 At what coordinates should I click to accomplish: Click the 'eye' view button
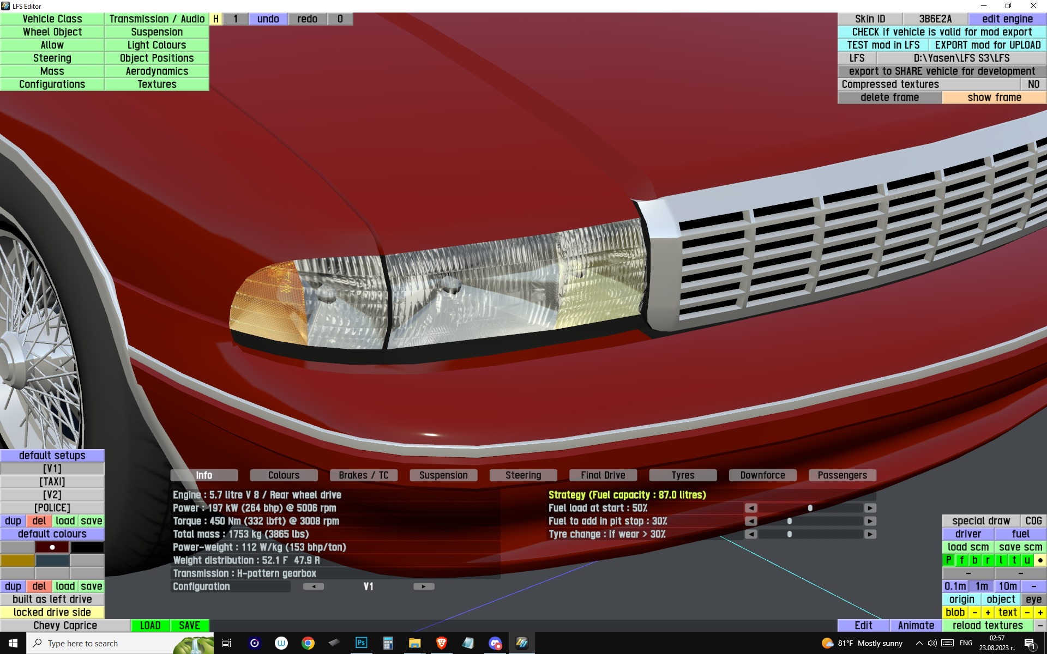click(1033, 599)
